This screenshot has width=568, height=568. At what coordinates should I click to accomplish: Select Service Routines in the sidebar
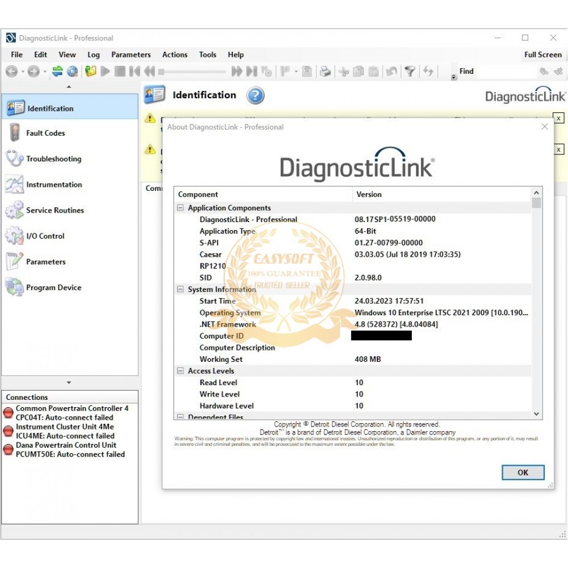[70, 210]
